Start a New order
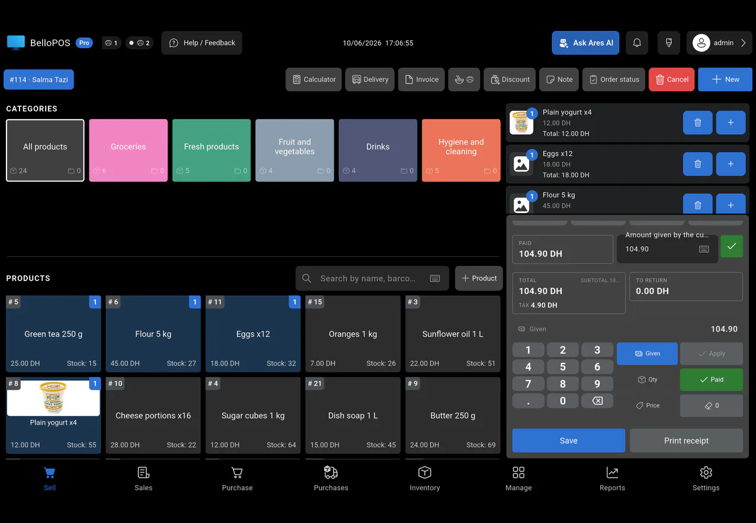This screenshot has width=756, height=523. [725, 79]
